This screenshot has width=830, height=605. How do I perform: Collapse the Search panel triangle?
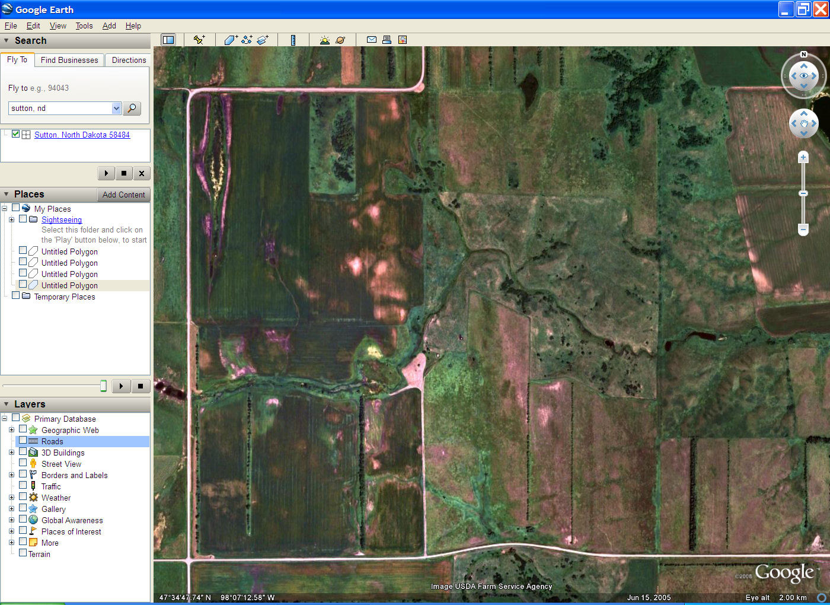[7, 40]
